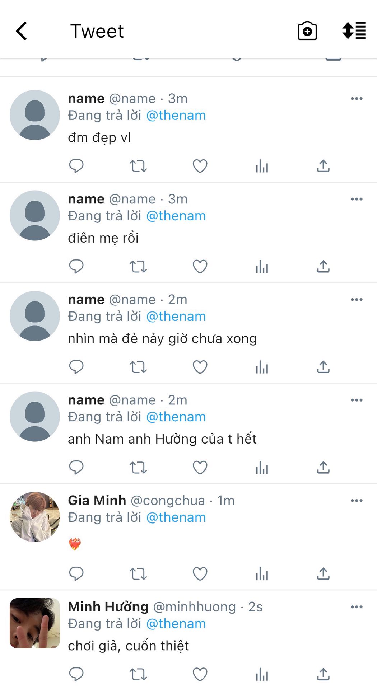Open the sort replies icon in header
This screenshot has width=377, height=689.
click(354, 31)
